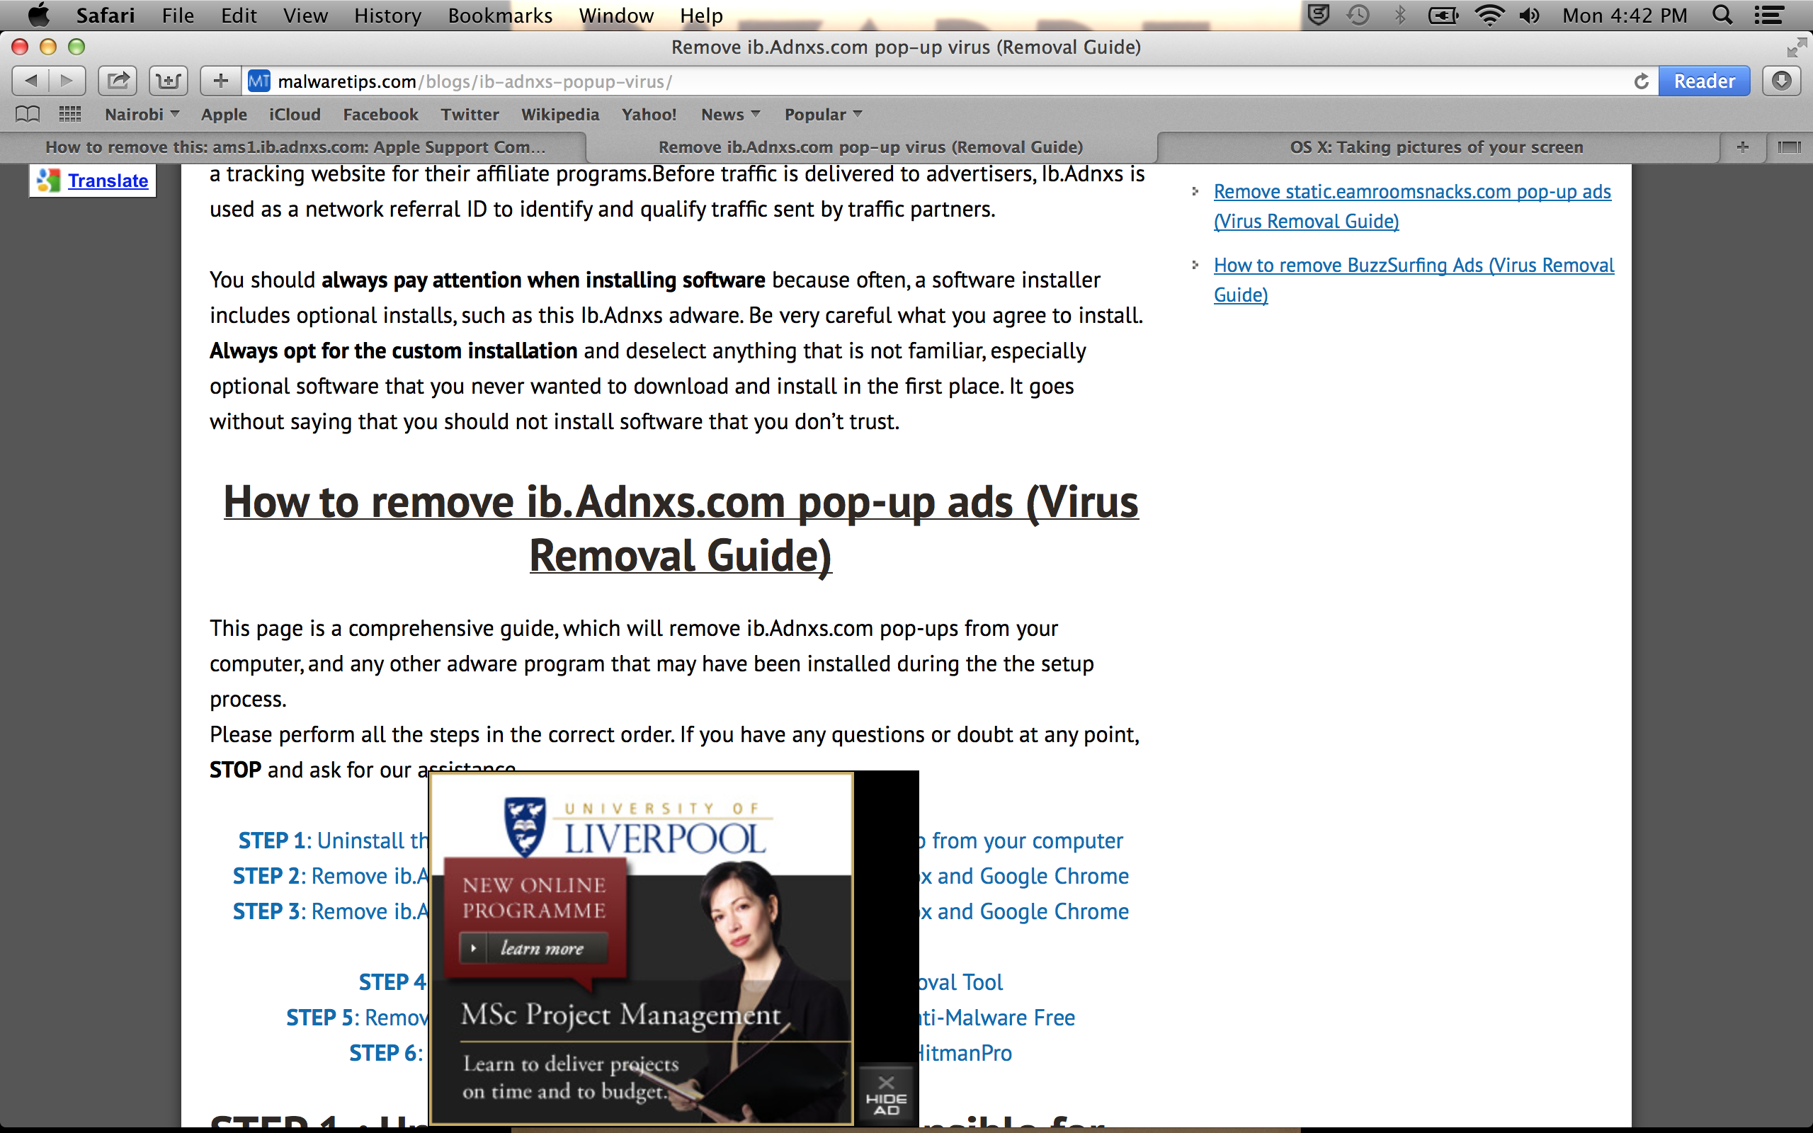
Task: Open the Downloads button
Action: coord(1782,81)
